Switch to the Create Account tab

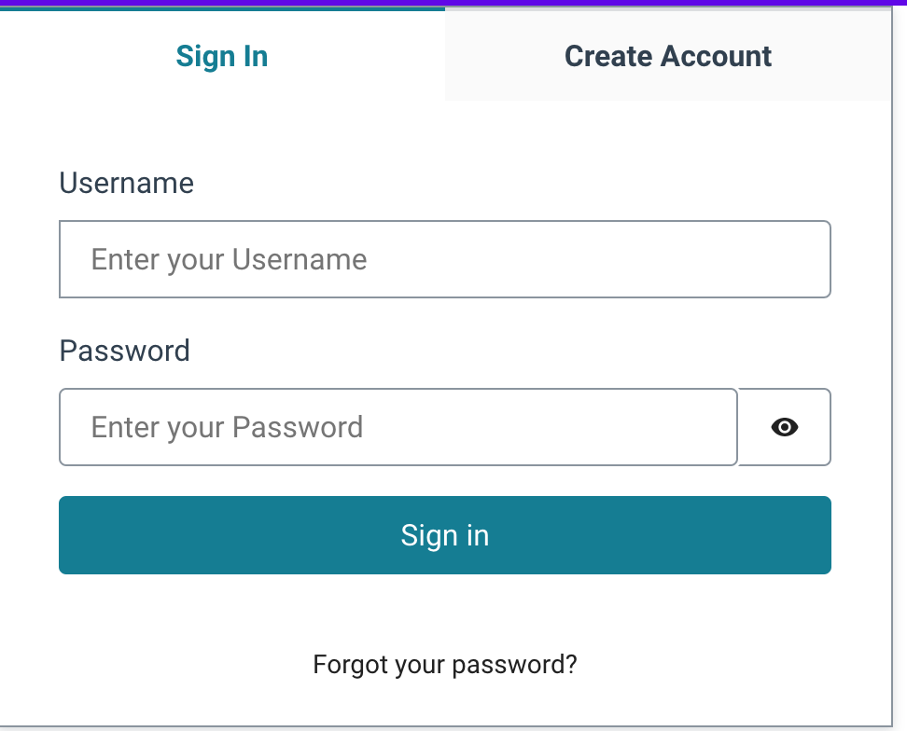[668, 56]
